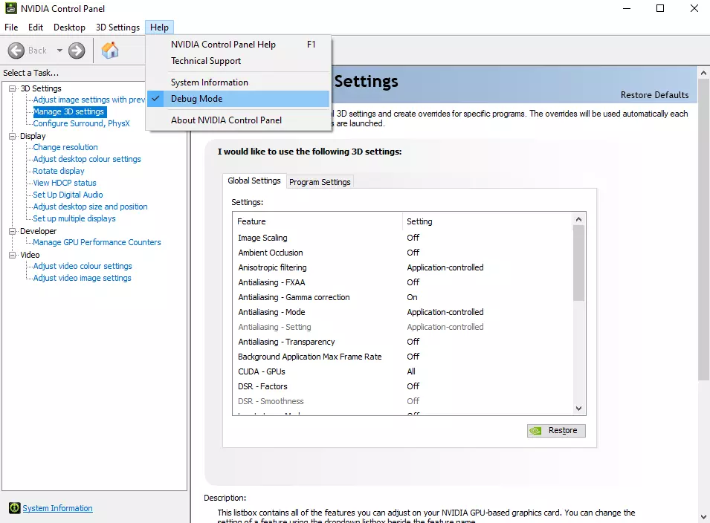This screenshot has width=710, height=523.
Task: Switch to Program Settings tab
Action: coord(320,182)
